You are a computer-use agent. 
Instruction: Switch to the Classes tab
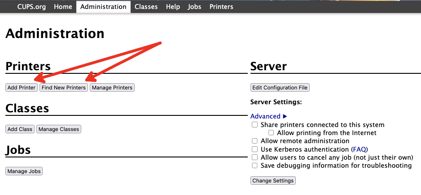[146, 7]
